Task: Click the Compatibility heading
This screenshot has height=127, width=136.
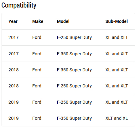Action: pos(19,5)
